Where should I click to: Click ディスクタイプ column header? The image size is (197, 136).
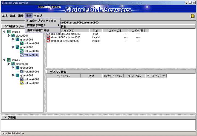pyautogui.click(x=156, y=76)
